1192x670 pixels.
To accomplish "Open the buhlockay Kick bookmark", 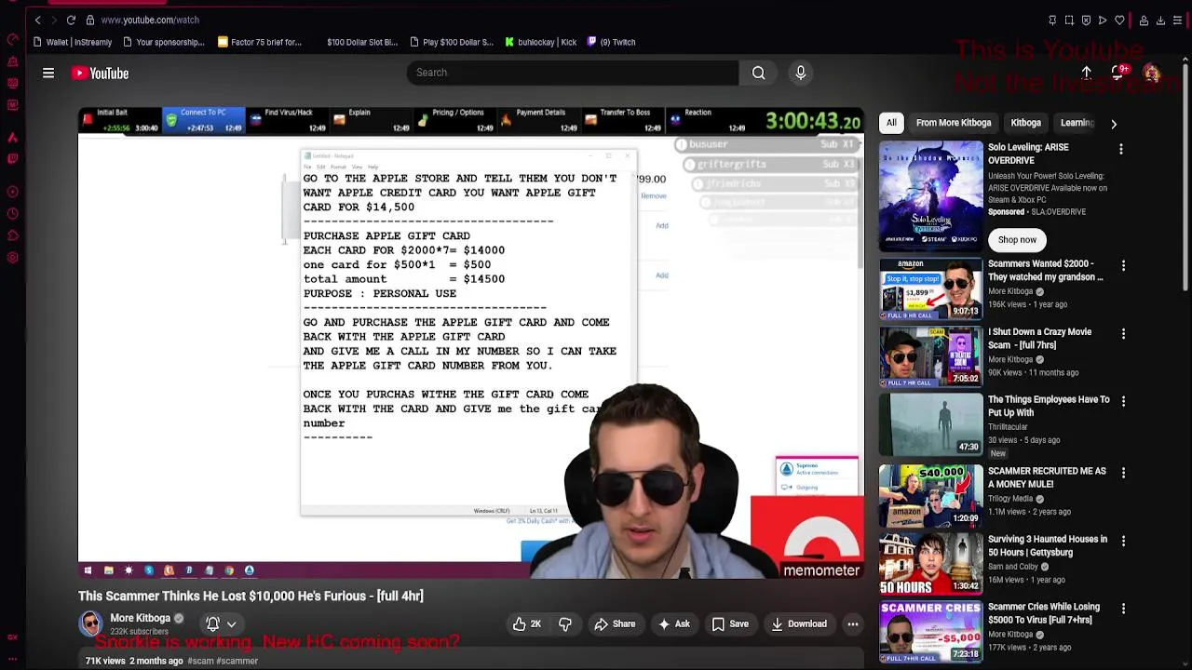I will (541, 42).
